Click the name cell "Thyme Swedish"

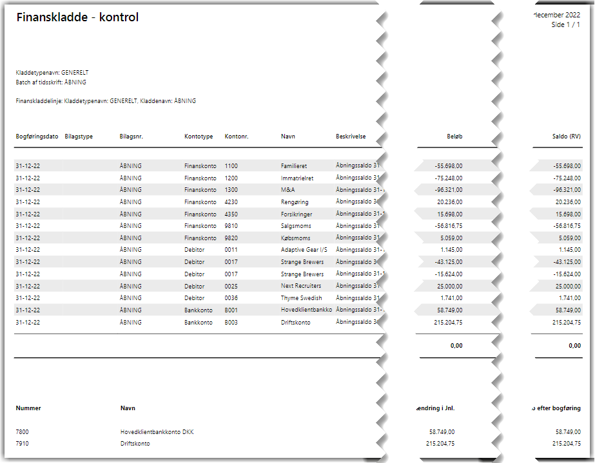tap(301, 298)
